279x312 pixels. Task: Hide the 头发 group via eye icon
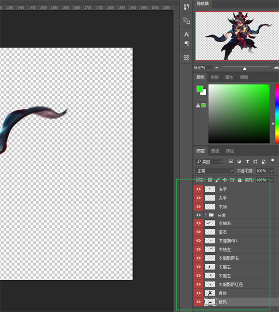[198, 215]
